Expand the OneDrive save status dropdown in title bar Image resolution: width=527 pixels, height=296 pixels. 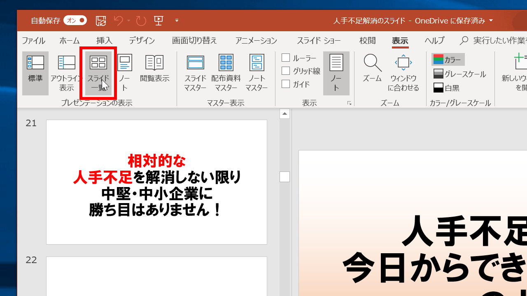pyautogui.click(x=491, y=21)
